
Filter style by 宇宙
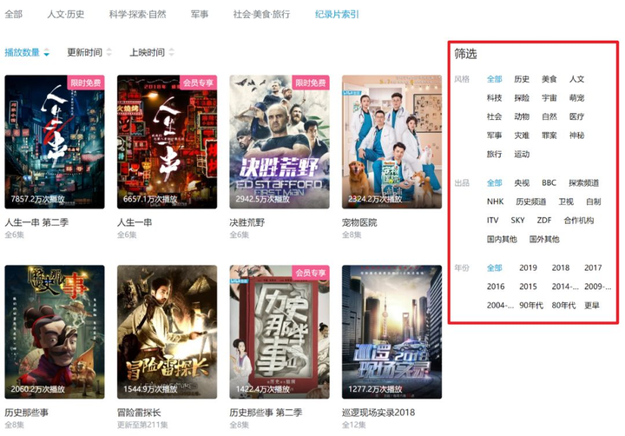(549, 98)
